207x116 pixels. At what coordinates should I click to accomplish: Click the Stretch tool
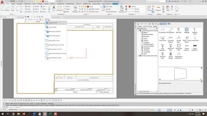pyautogui.click(x=28, y=12)
